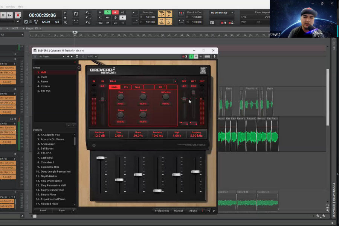Image resolution: width=339 pixels, height=226 pixels.
Task: Open the No Preset dropdown
Action: pyautogui.click(x=49, y=56)
